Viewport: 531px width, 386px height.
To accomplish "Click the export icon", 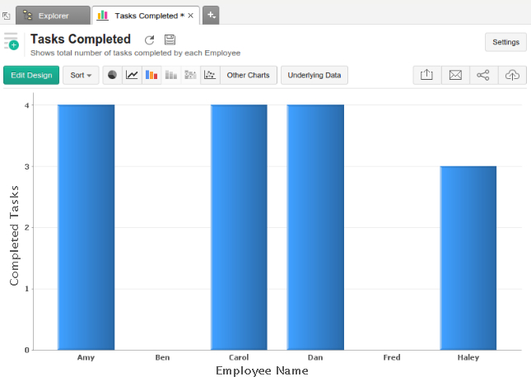I will click(426, 75).
